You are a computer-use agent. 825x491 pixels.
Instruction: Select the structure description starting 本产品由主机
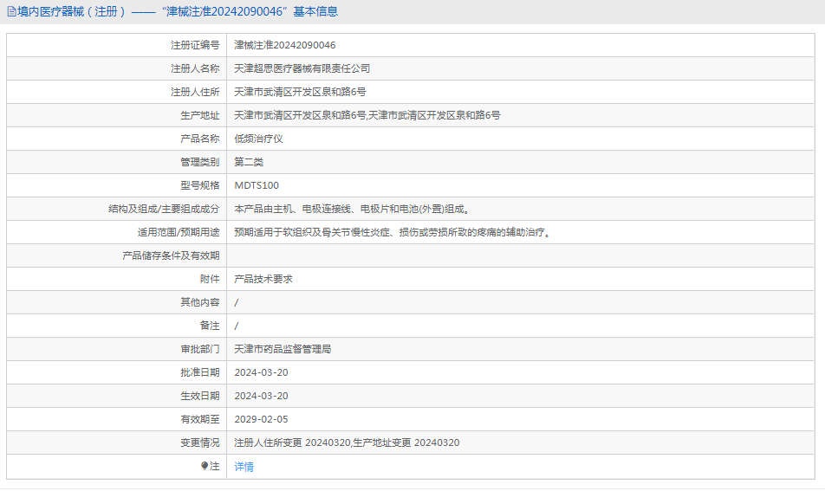pyautogui.click(x=353, y=209)
